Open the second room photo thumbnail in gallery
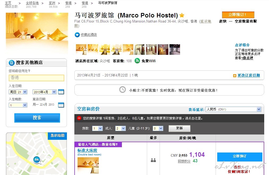The width and height of the screenshot is (269, 175). coord(93,50)
